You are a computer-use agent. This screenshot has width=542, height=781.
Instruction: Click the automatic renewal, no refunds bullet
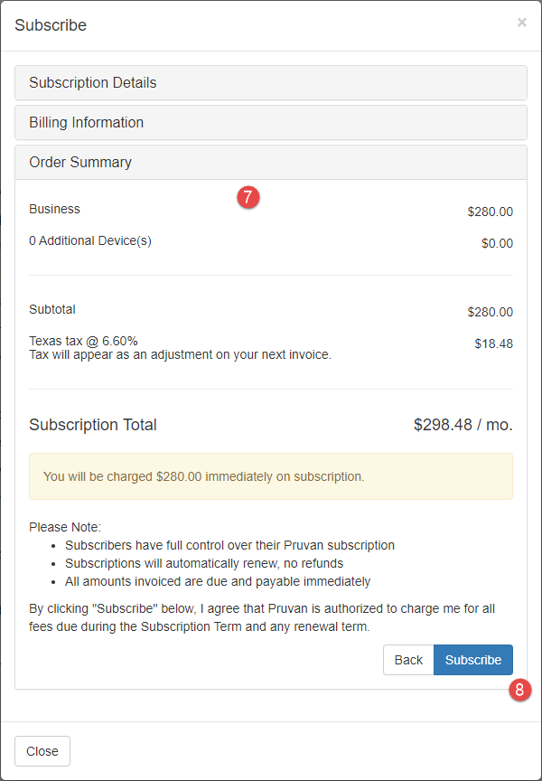(x=204, y=563)
